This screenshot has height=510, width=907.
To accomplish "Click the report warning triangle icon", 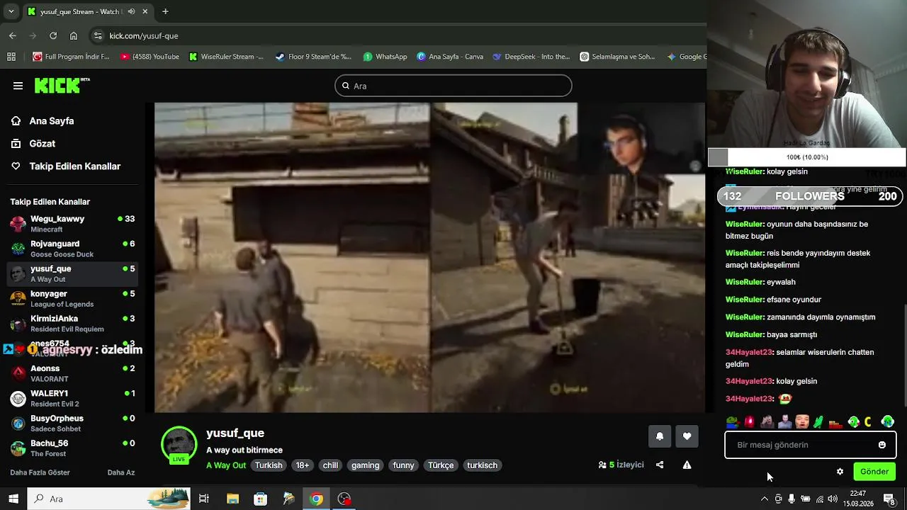I will [x=687, y=465].
